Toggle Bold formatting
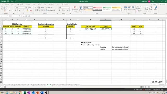 tap(16, 10)
